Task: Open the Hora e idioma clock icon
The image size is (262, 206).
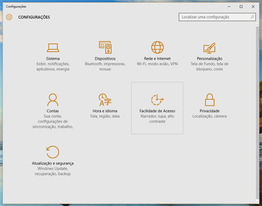Action: pos(105,100)
